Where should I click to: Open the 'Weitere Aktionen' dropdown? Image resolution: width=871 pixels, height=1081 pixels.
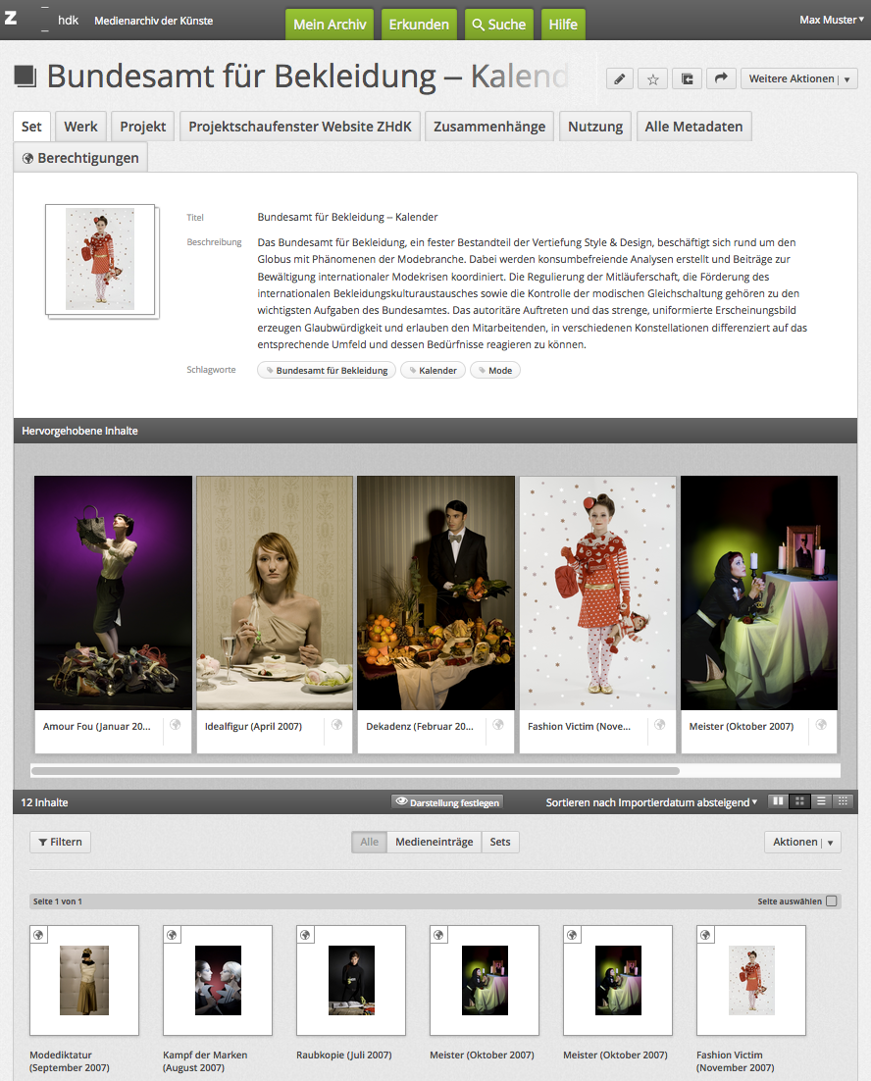point(798,79)
